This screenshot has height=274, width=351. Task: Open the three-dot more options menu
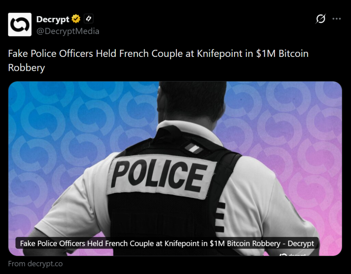pos(337,19)
